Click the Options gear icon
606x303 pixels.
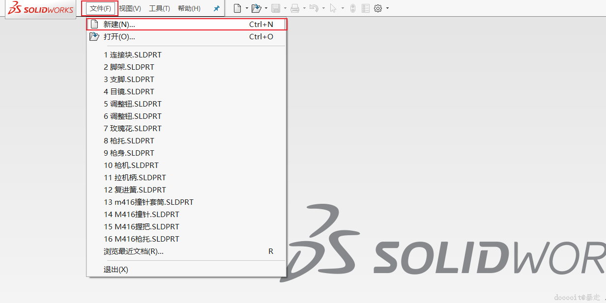click(x=378, y=8)
